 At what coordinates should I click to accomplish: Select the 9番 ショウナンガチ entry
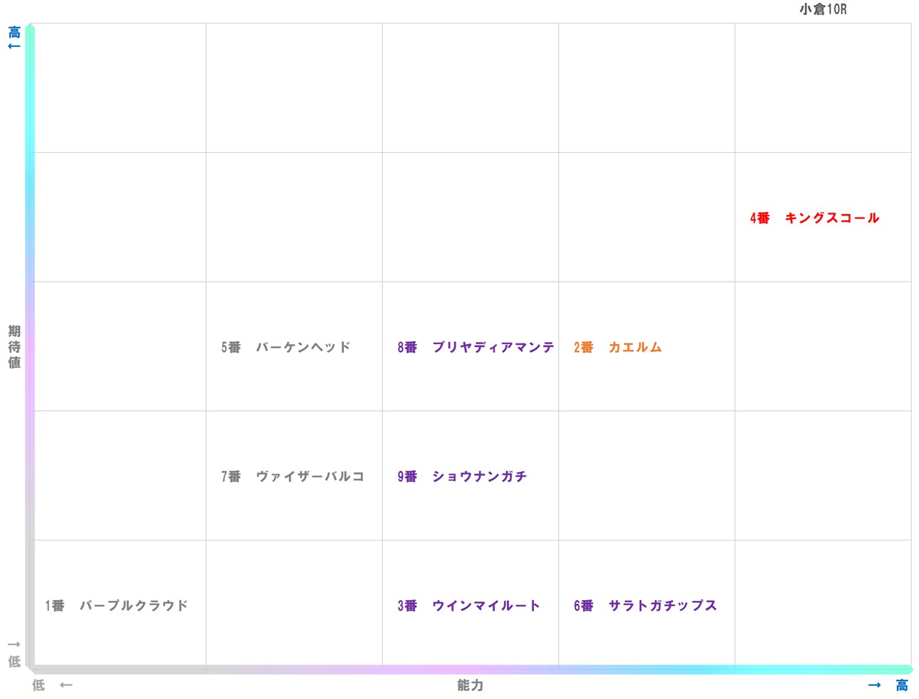tap(462, 476)
